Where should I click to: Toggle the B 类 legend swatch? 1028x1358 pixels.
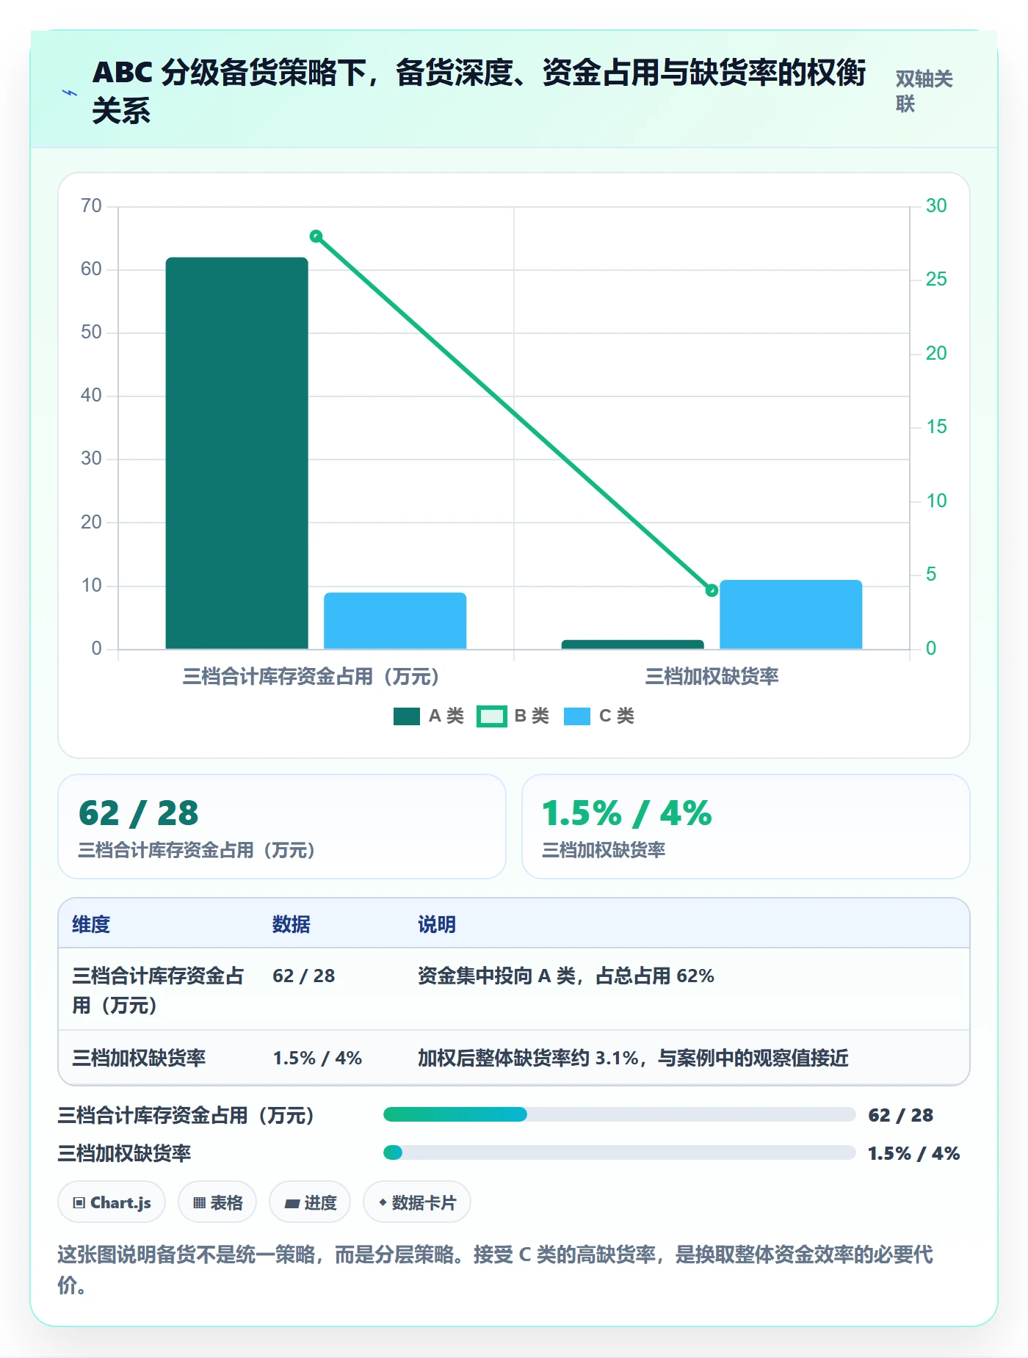pyautogui.click(x=492, y=716)
